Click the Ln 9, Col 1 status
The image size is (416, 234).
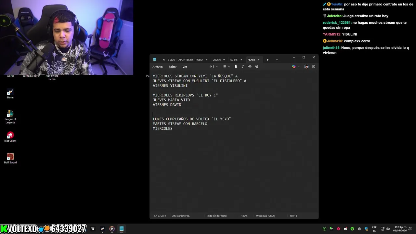160,216
